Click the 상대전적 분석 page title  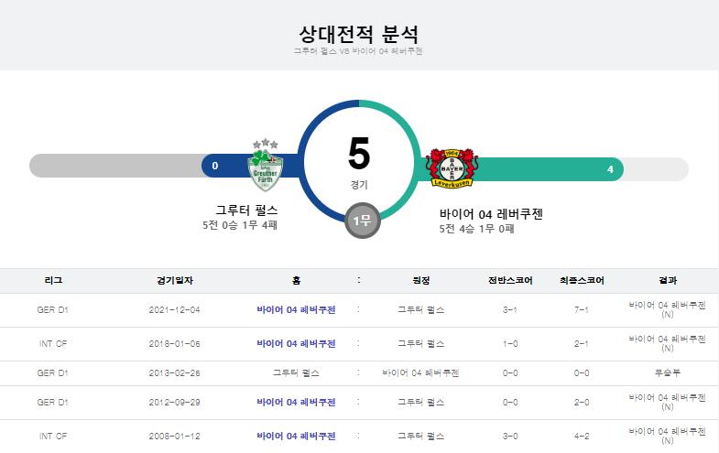tap(358, 34)
